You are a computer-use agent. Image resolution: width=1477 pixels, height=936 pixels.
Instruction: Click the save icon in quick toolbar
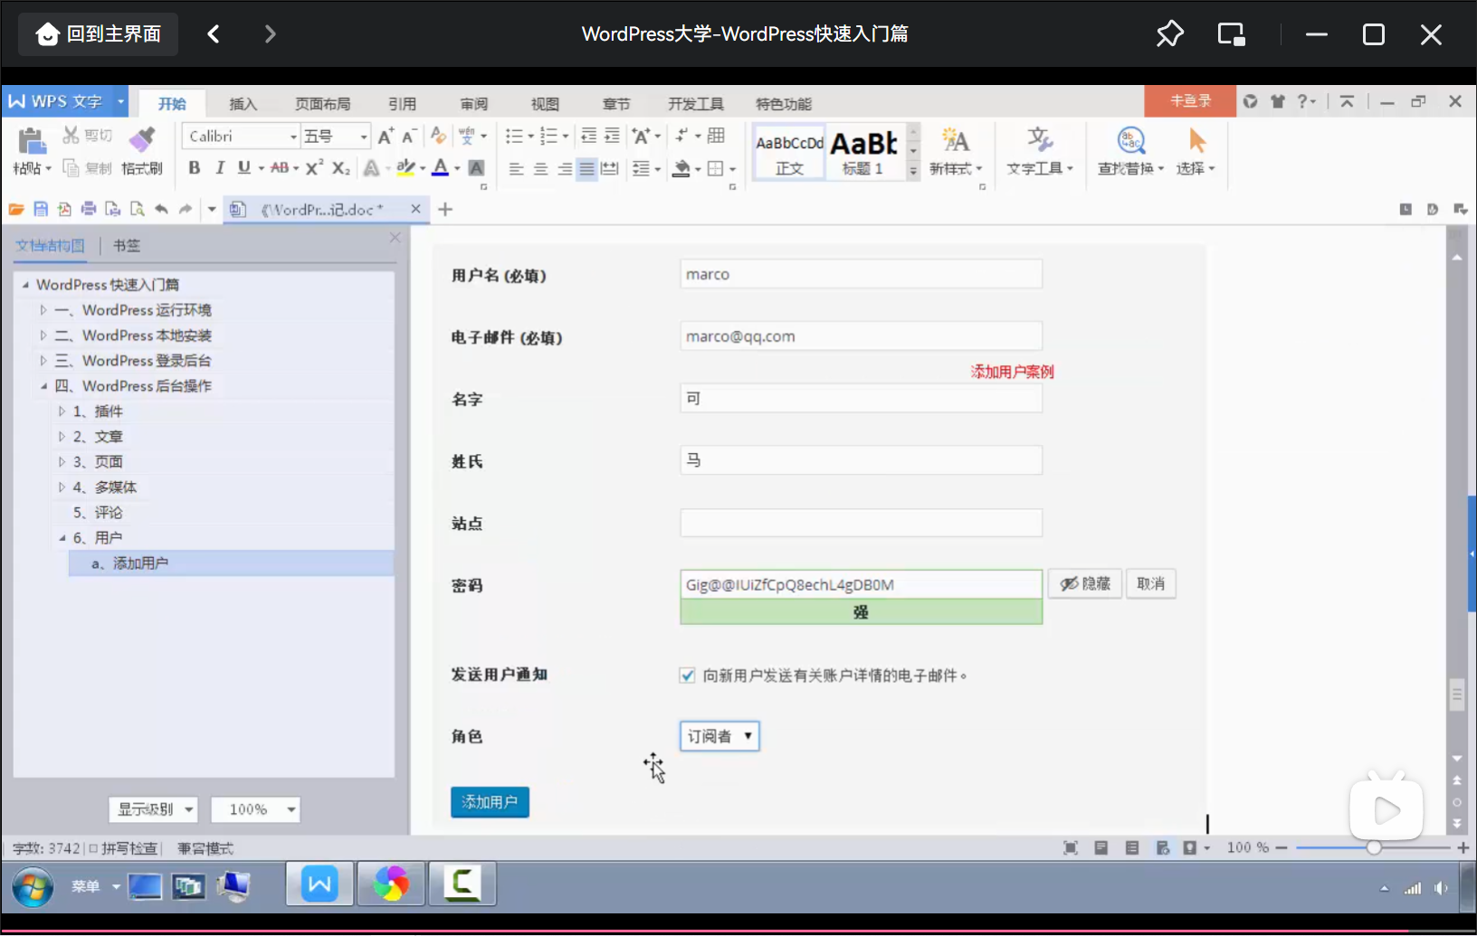[x=40, y=209]
